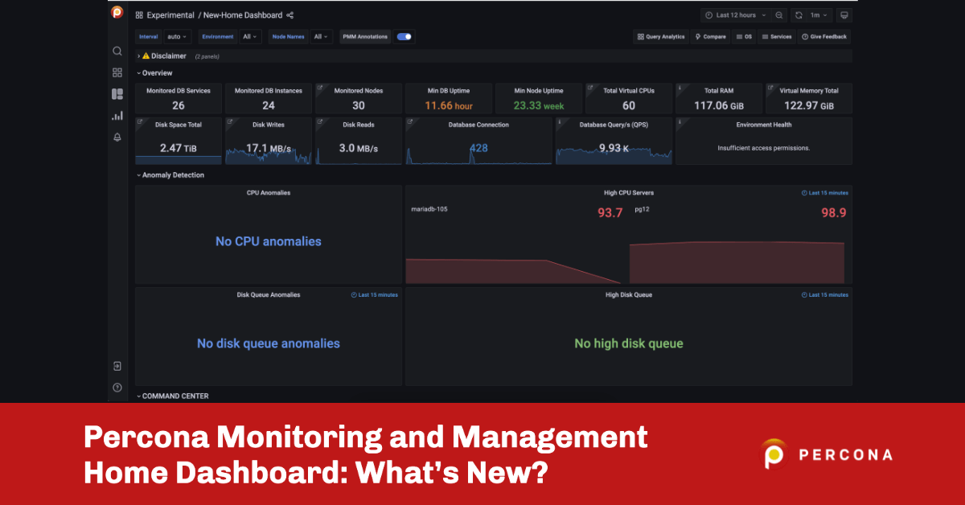The width and height of the screenshot is (965, 505).
Task: Open the Query Analytics link
Action: (661, 36)
